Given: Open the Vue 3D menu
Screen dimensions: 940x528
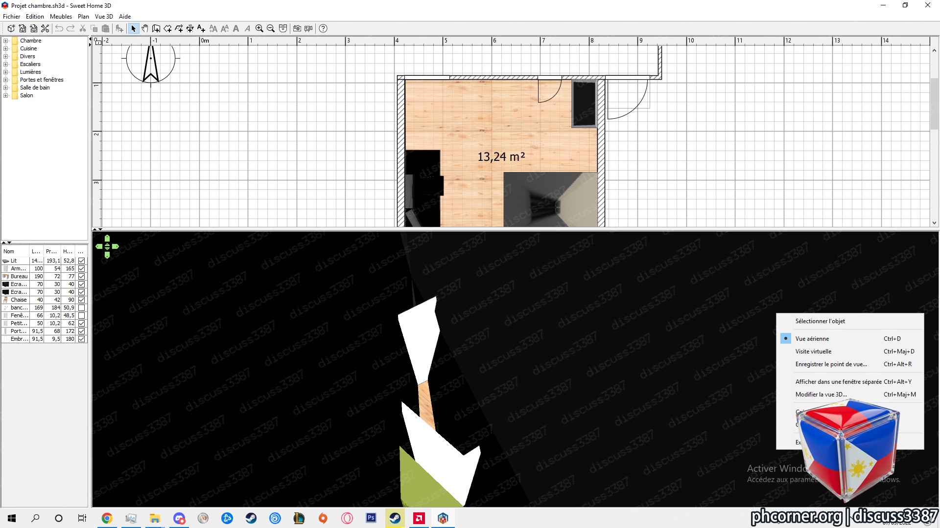Looking at the screenshot, I should pos(104,16).
